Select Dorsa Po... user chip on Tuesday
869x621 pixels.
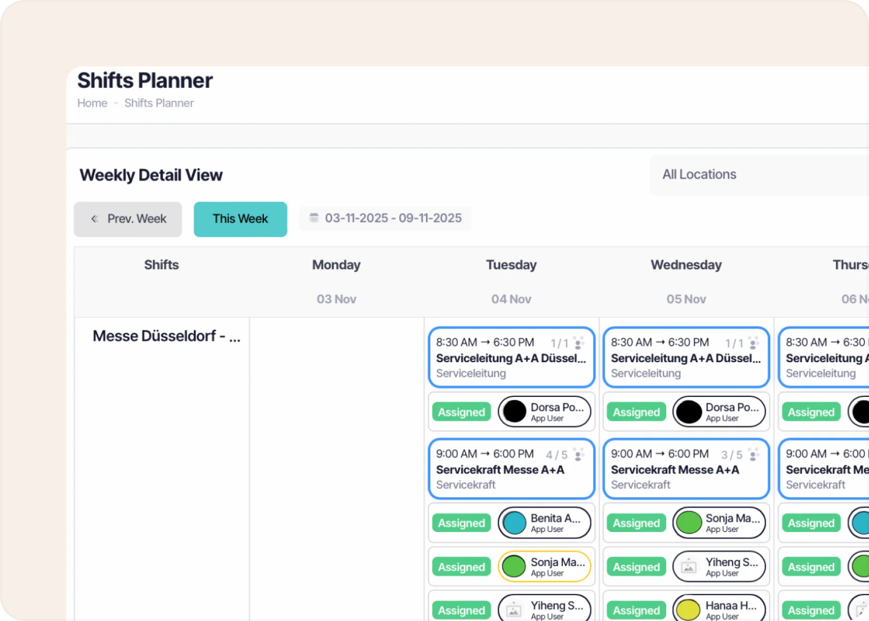tap(545, 412)
